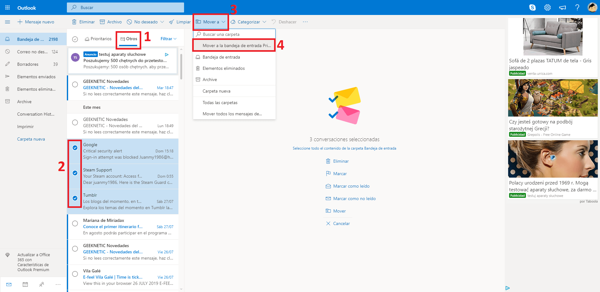Click Deshacer in the toolbar
The height and width of the screenshot is (292, 600).
point(284,22)
